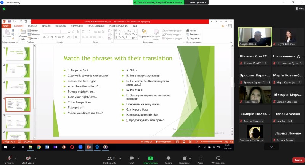Open the Раздел section dropdown

click(x=33, y=38)
